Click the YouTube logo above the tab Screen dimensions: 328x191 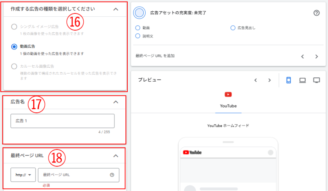228,95
